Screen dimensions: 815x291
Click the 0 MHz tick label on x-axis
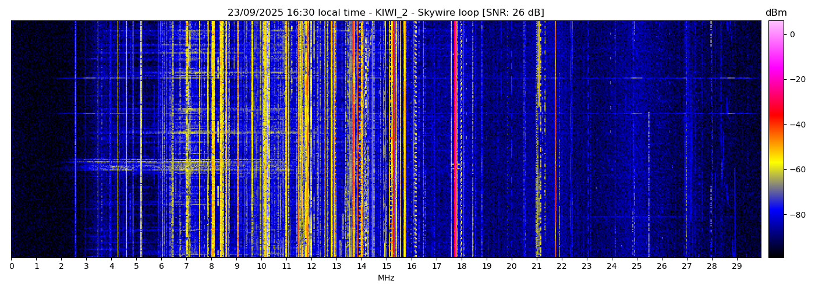(11, 267)
